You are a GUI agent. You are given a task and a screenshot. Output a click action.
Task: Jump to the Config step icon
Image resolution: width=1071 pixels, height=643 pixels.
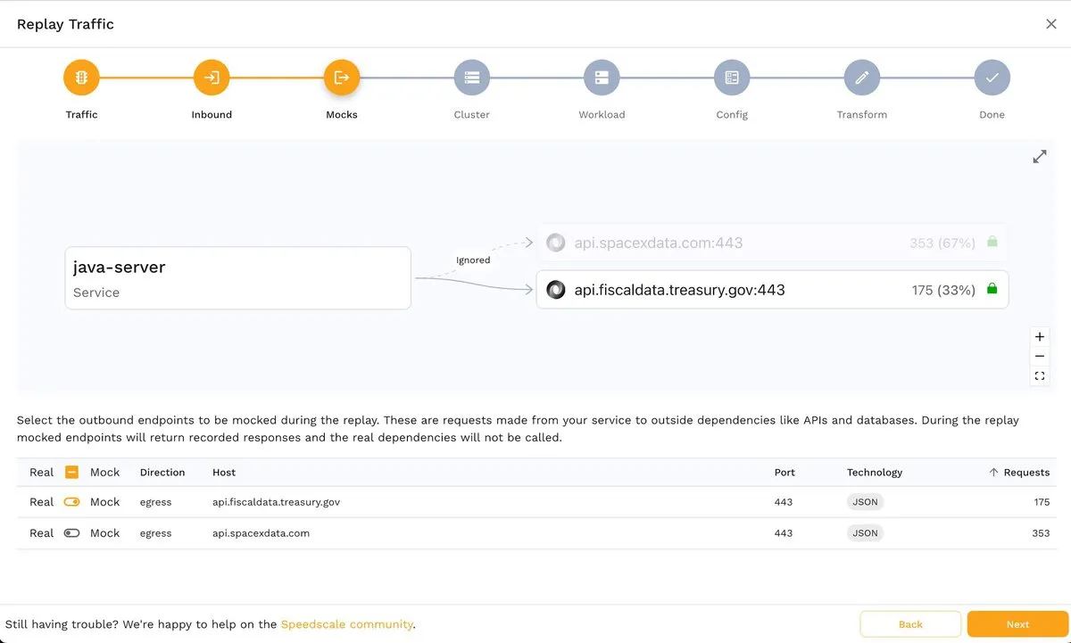[732, 78]
